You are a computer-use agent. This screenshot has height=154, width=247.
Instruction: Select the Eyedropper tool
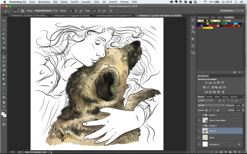tap(4, 43)
